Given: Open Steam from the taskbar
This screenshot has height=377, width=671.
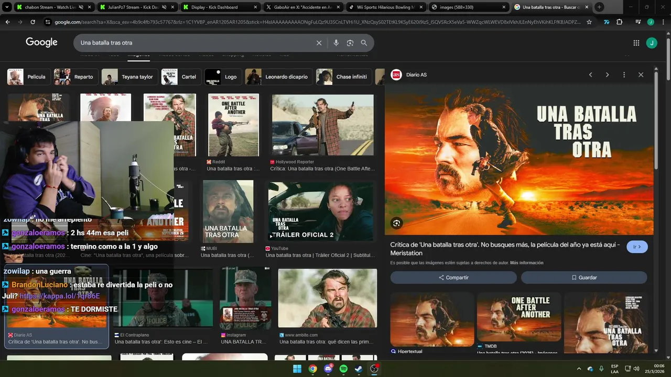Looking at the screenshot, I should tap(359, 369).
